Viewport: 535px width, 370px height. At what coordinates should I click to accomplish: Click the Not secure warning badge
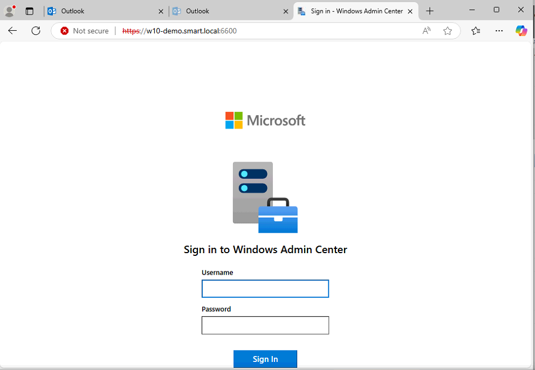[84, 31]
